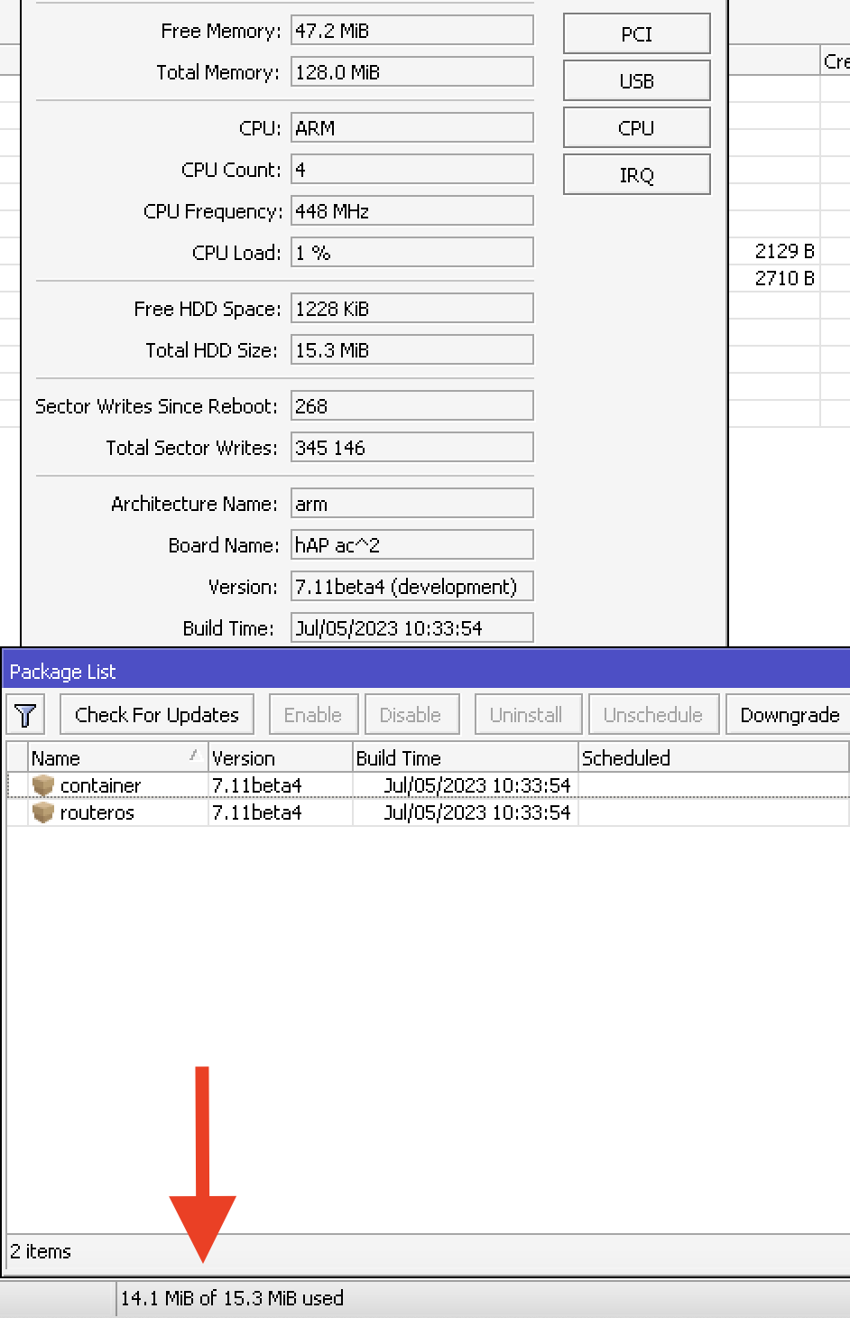Click the Total HDD Size field
Image resolution: width=850 pixels, height=1318 pixels.
click(412, 349)
